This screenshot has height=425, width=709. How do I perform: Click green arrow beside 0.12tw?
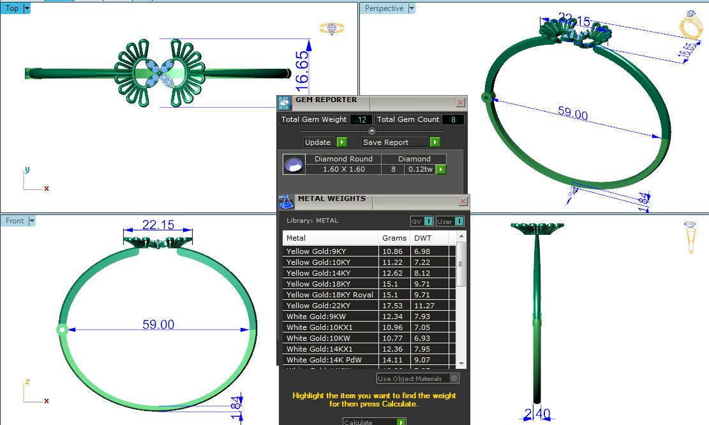(x=440, y=170)
